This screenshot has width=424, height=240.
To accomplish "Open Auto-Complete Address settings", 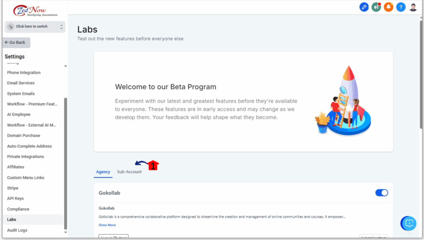I will point(29,146).
